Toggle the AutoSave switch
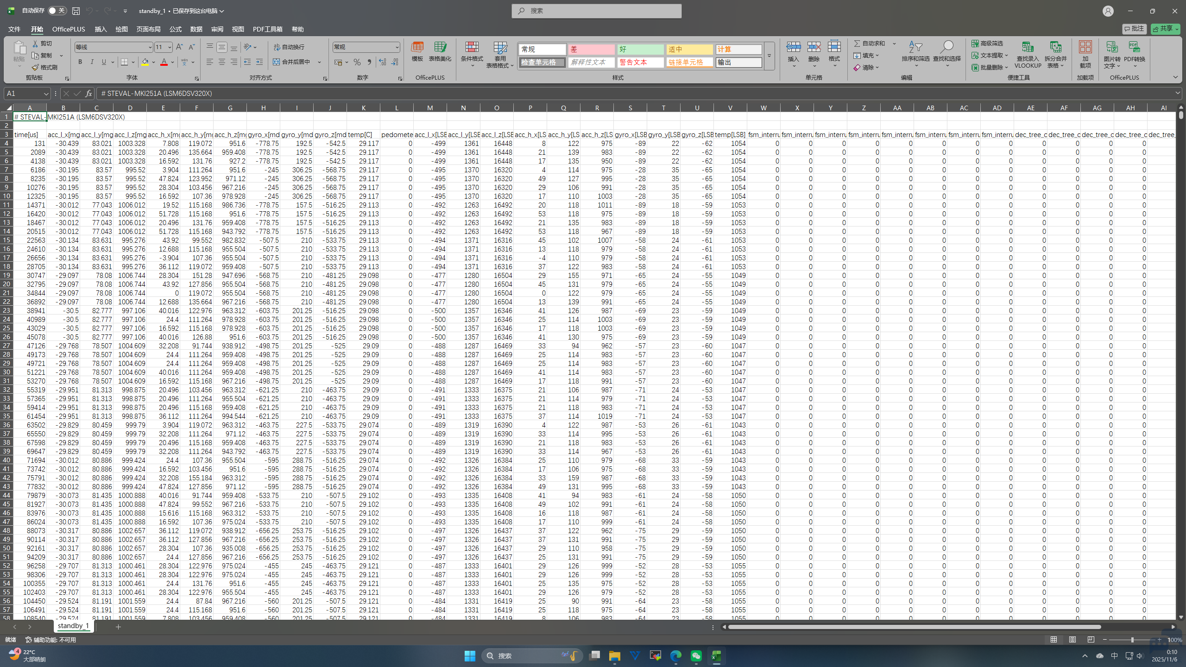1186x667 pixels. [x=57, y=11]
